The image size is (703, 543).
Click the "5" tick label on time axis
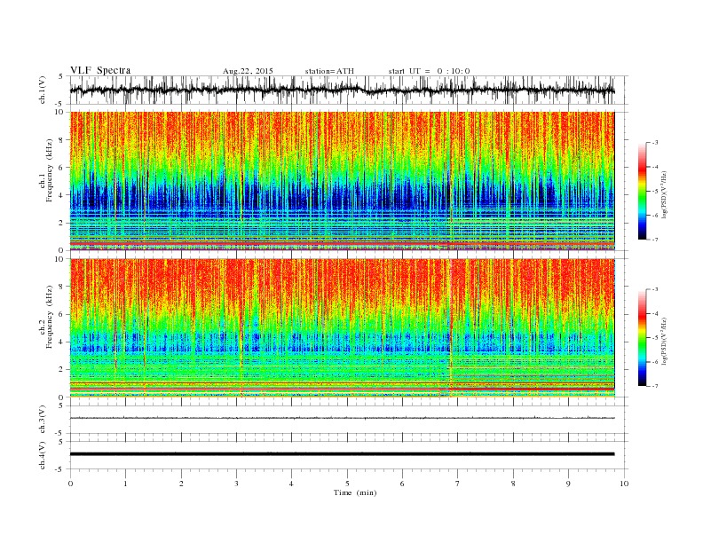[x=347, y=484]
